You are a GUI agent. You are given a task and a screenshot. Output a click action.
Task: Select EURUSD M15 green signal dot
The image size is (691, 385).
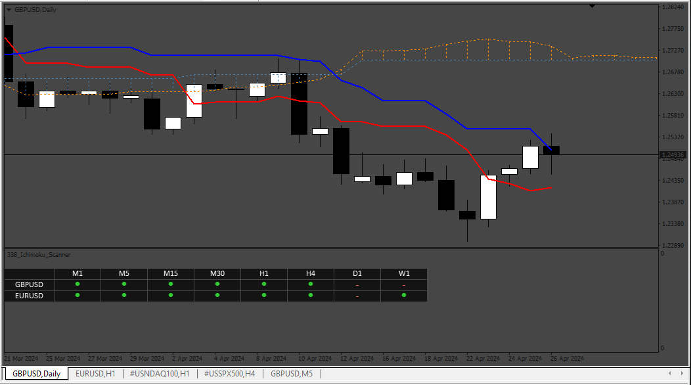point(171,295)
